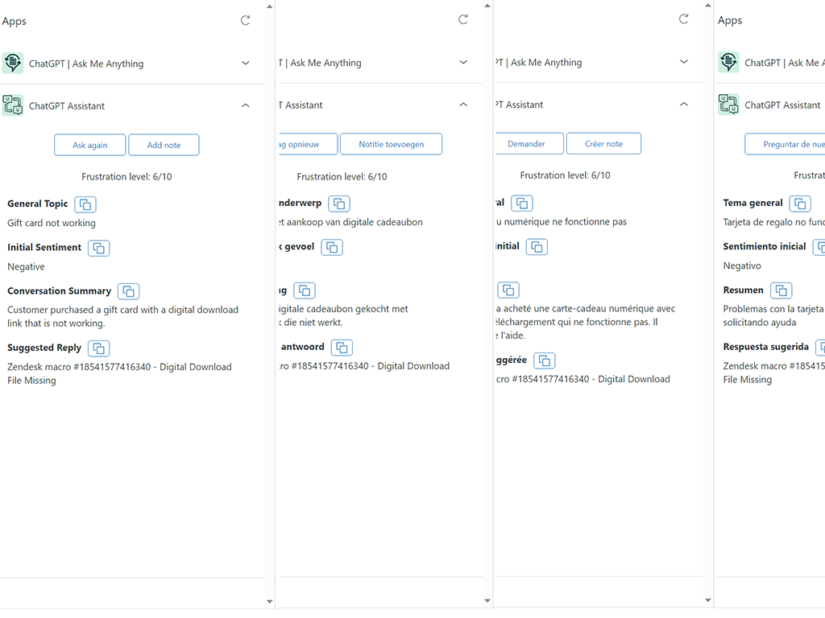The width and height of the screenshot is (825, 618).
Task: Copy the English Suggested Reply text
Action: (98, 348)
